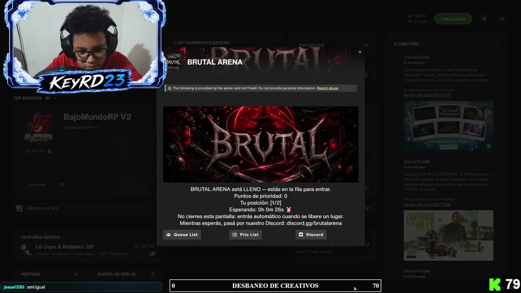Screen dimensions: 521x293
Task: Click the play icon beside Historia
Action: click(76, 274)
